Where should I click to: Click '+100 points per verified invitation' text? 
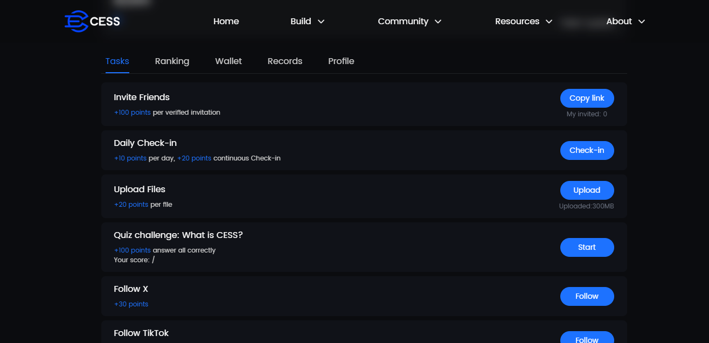point(167,113)
